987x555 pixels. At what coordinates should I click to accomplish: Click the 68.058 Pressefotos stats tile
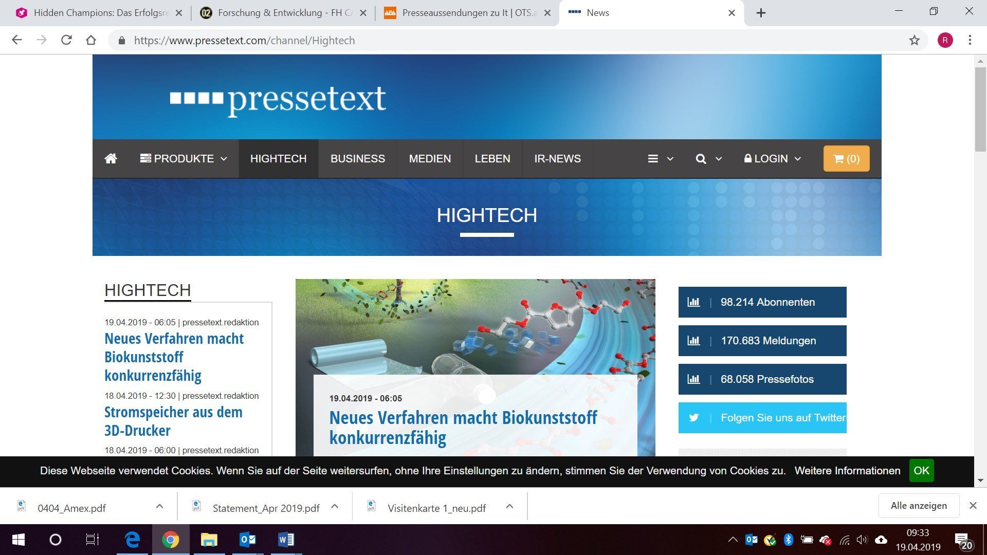point(762,379)
